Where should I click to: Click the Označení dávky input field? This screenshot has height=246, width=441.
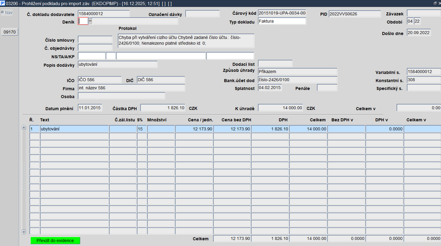click(202, 13)
